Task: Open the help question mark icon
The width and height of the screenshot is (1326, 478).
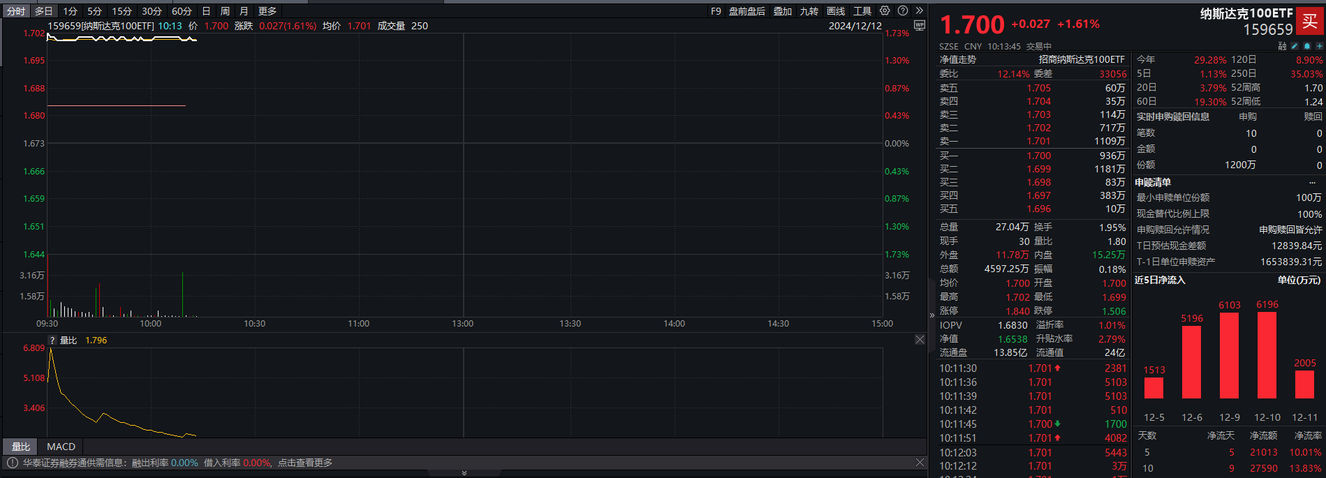Action: [x=903, y=10]
